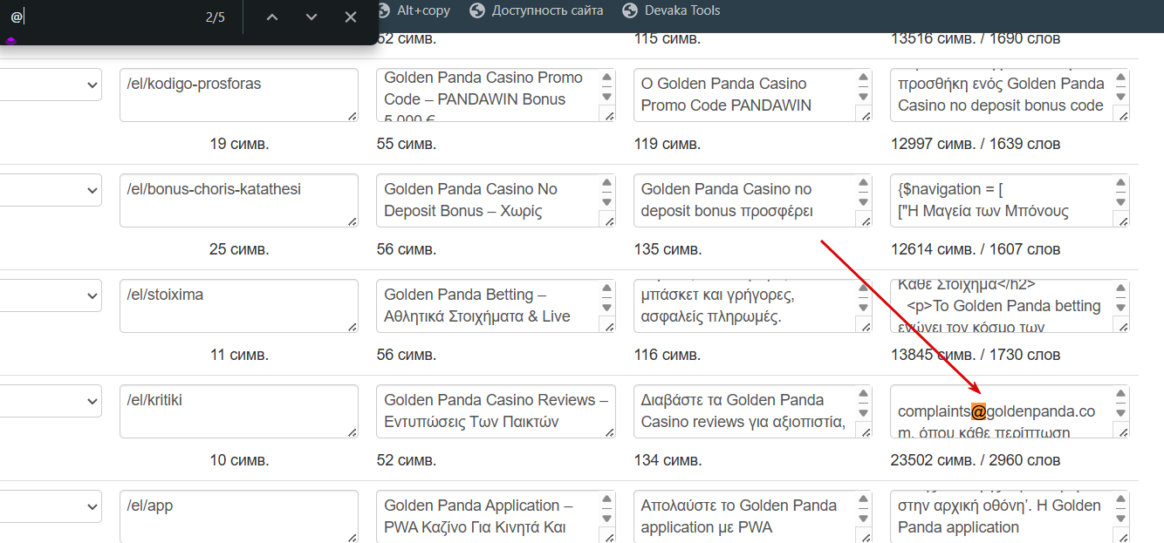Screen dimensions: 1164x543
Task: Click the Golden Panda Casino Promo Code title field
Action: (x=496, y=95)
